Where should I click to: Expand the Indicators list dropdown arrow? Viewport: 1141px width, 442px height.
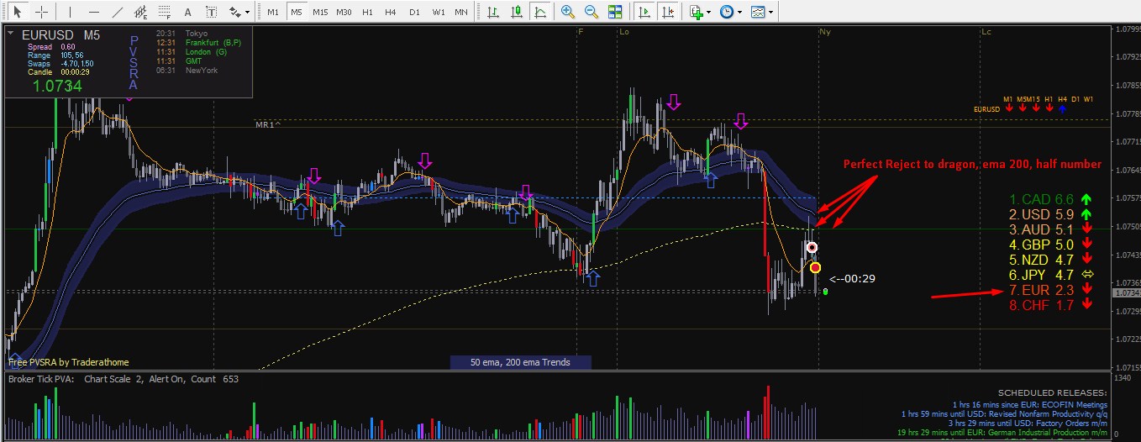tap(709, 13)
